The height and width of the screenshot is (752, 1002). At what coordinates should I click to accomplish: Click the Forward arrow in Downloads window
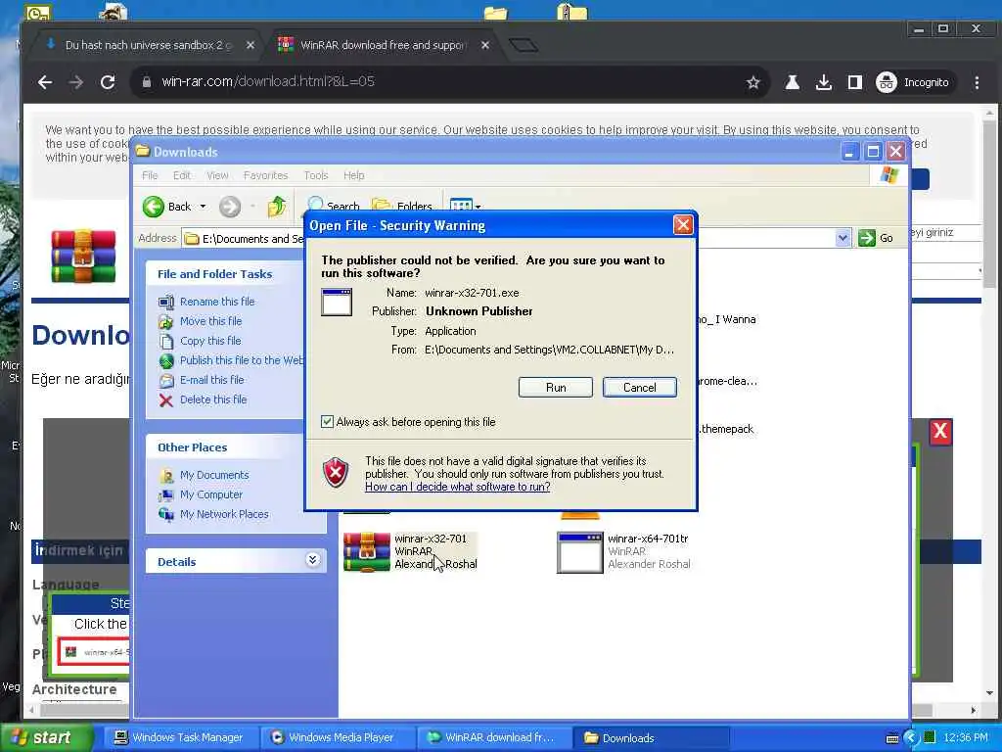[230, 207]
